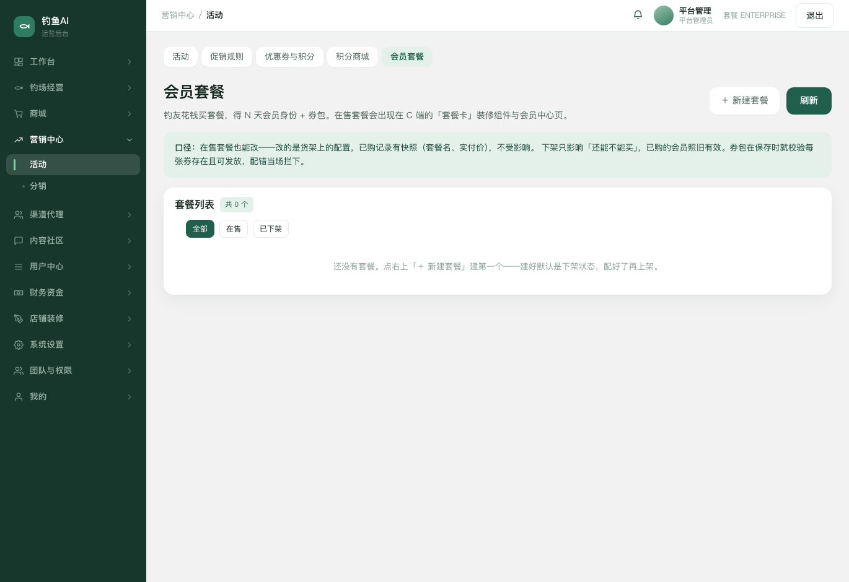The width and height of the screenshot is (849, 582).
Task: Click the 共 0 个 count badge
Action: click(237, 205)
